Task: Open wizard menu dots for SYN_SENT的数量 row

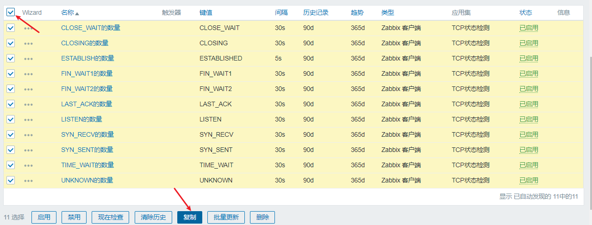Action: (x=28, y=150)
